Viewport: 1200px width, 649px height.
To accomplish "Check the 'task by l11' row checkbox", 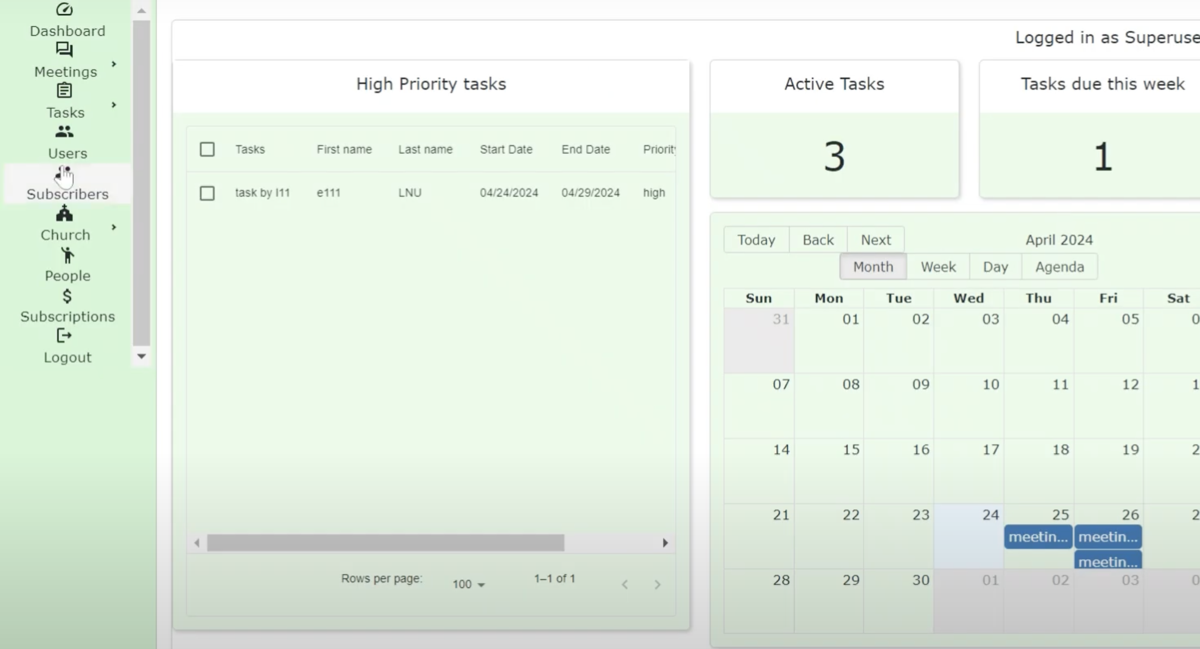I will tap(207, 193).
